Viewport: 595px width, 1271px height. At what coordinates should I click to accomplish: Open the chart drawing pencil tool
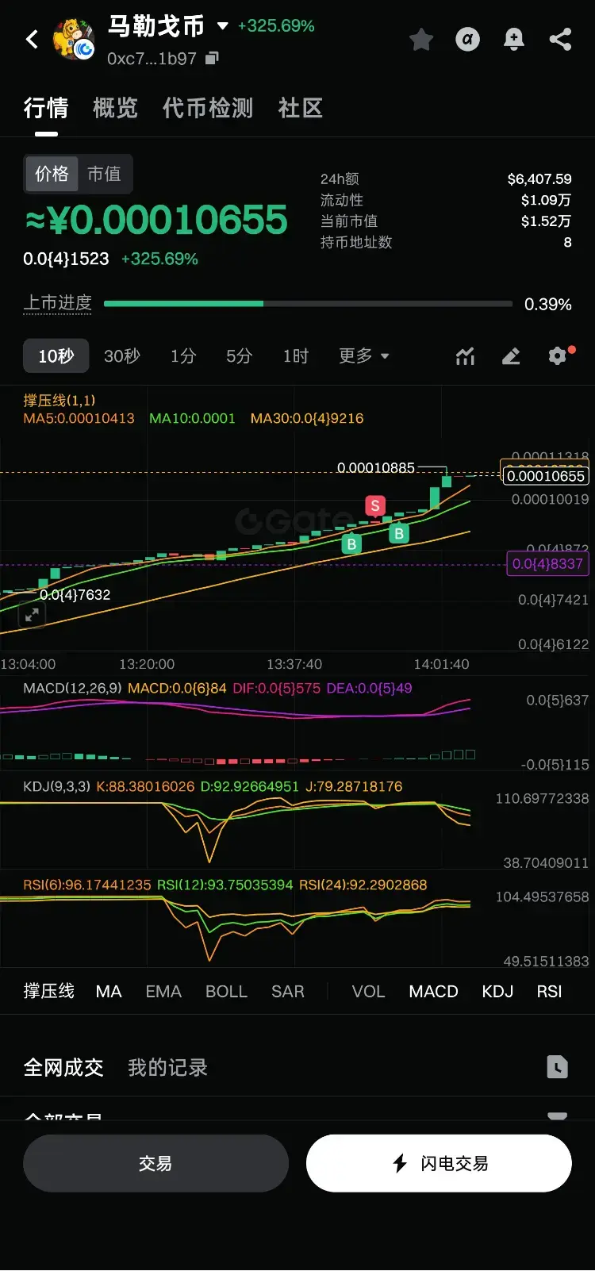[512, 356]
